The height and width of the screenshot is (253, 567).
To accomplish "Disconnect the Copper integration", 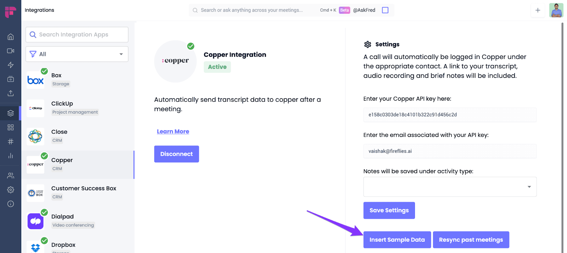I will pos(176,154).
